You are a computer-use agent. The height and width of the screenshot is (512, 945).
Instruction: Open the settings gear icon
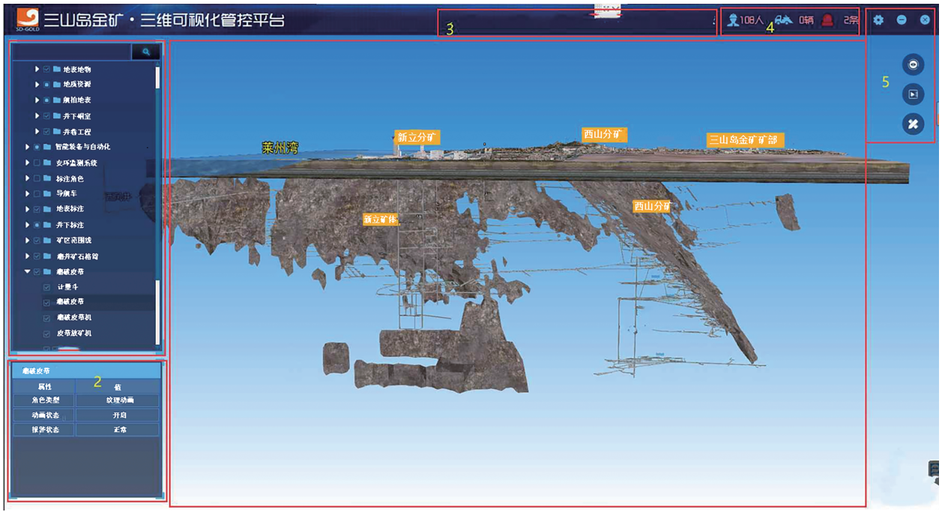[x=878, y=20]
